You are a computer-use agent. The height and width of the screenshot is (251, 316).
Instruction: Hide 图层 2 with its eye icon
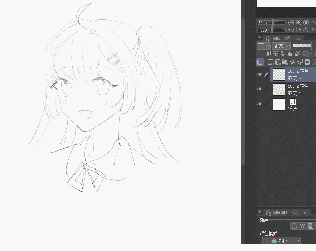coord(260,74)
